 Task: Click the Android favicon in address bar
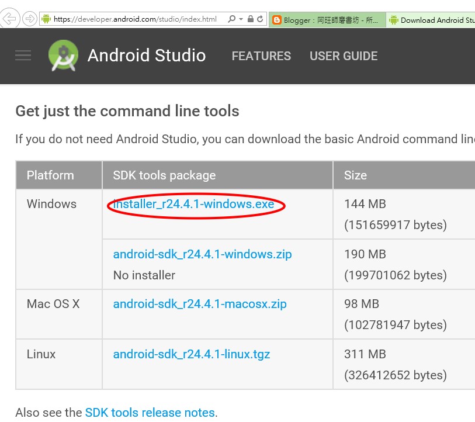[46, 19]
